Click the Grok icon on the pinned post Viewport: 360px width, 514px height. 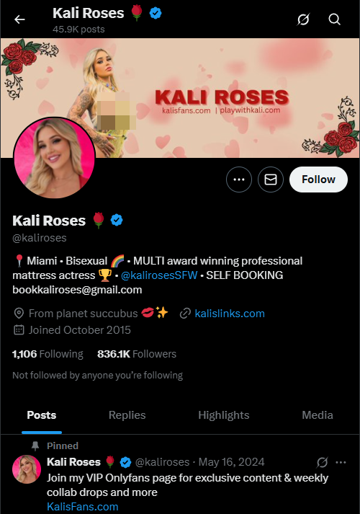click(x=322, y=462)
